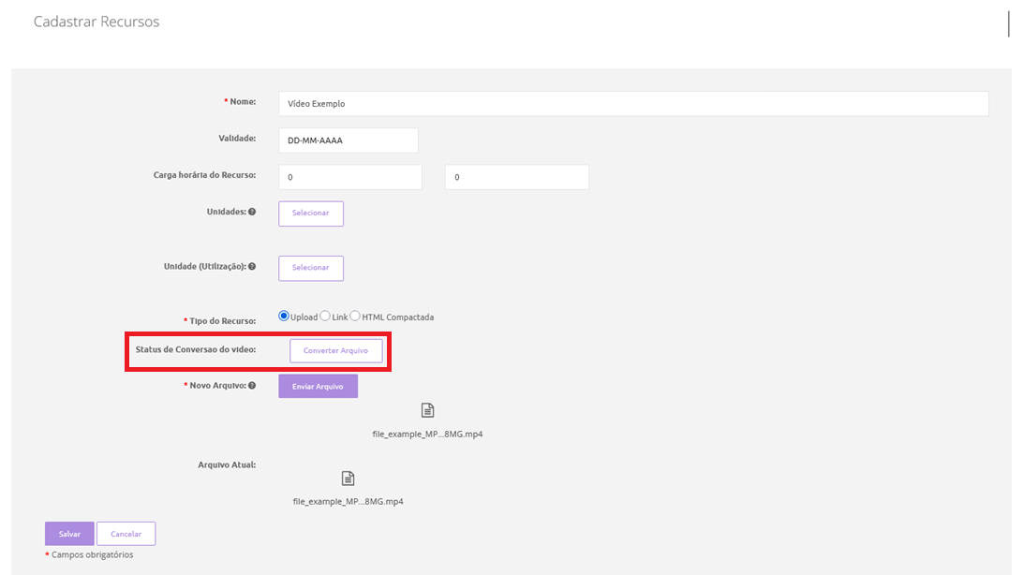1023x575 pixels.
Task: Click the first Carga horária field
Action: tap(349, 177)
